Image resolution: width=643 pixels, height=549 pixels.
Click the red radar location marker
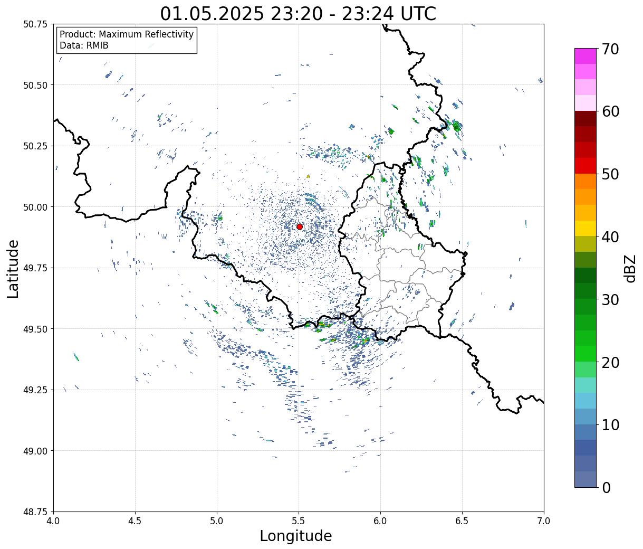tap(300, 226)
